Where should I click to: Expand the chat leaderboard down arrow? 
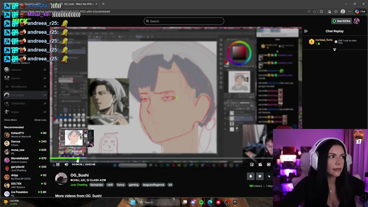(334, 50)
